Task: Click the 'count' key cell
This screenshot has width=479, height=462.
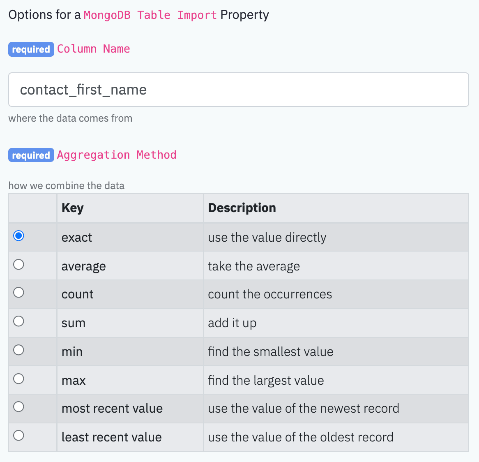Action: pos(130,294)
